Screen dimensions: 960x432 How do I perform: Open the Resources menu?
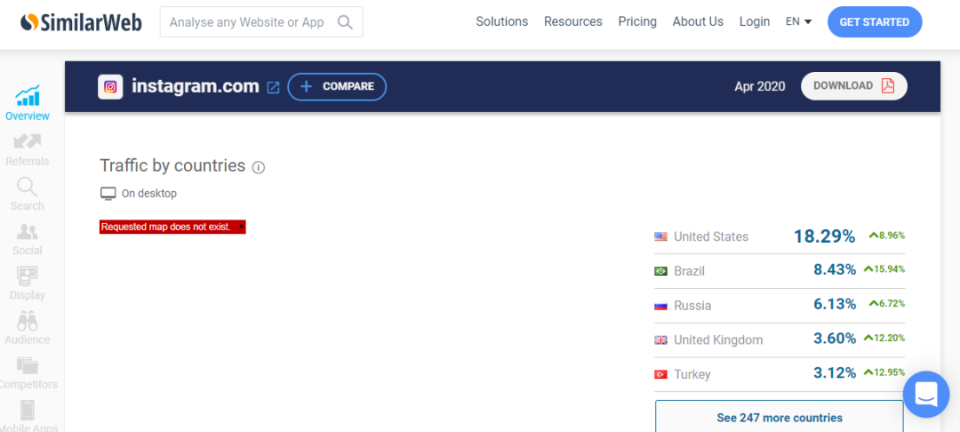click(573, 21)
